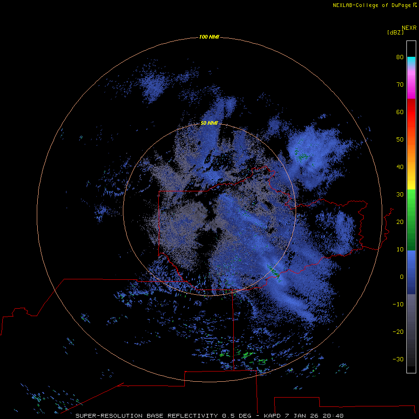
Task: Click the 100 NMI range ring label
Action: (209, 37)
